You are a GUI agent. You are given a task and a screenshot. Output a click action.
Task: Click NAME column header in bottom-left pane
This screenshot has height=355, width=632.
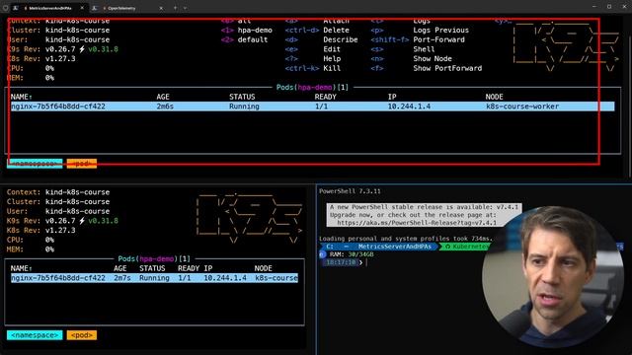tap(21, 268)
